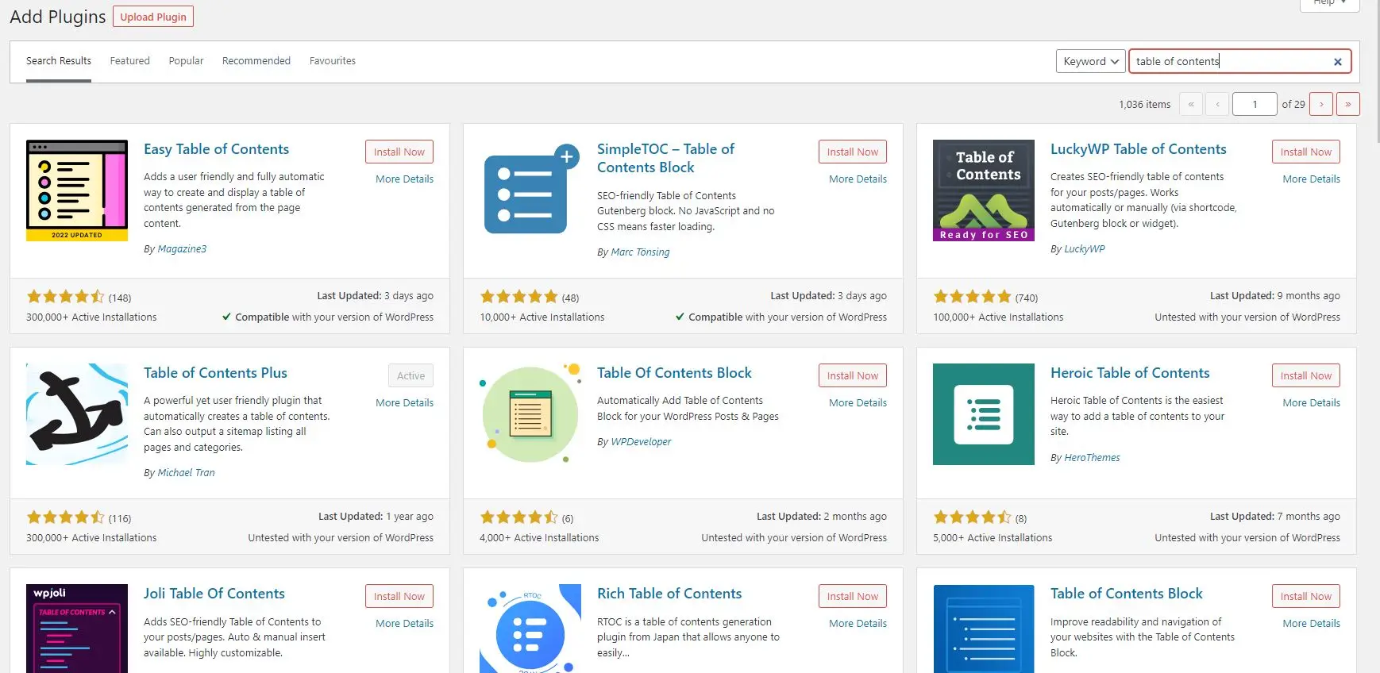The image size is (1380, 673).
Task: Go to the next page of results
Action: pos(1321,104)
